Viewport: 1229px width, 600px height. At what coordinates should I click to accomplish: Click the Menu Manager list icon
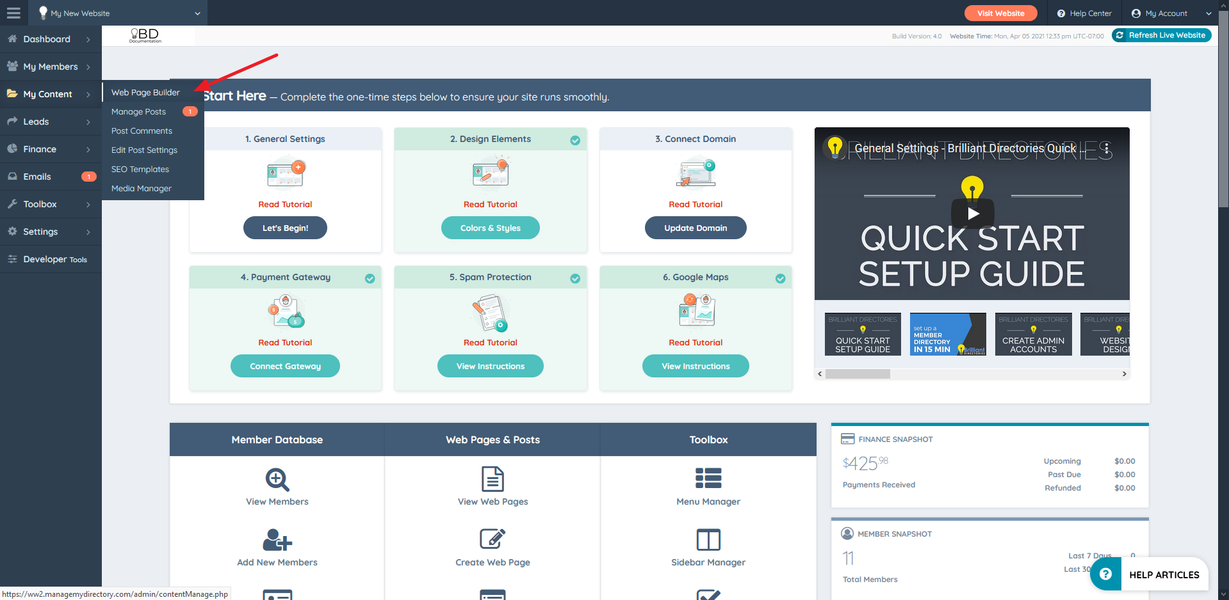(x=708, y=478)
